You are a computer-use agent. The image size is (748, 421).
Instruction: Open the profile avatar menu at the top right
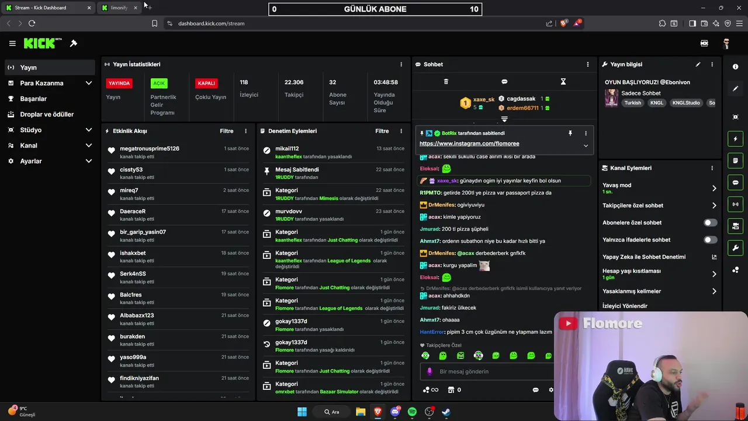(726, 43)
